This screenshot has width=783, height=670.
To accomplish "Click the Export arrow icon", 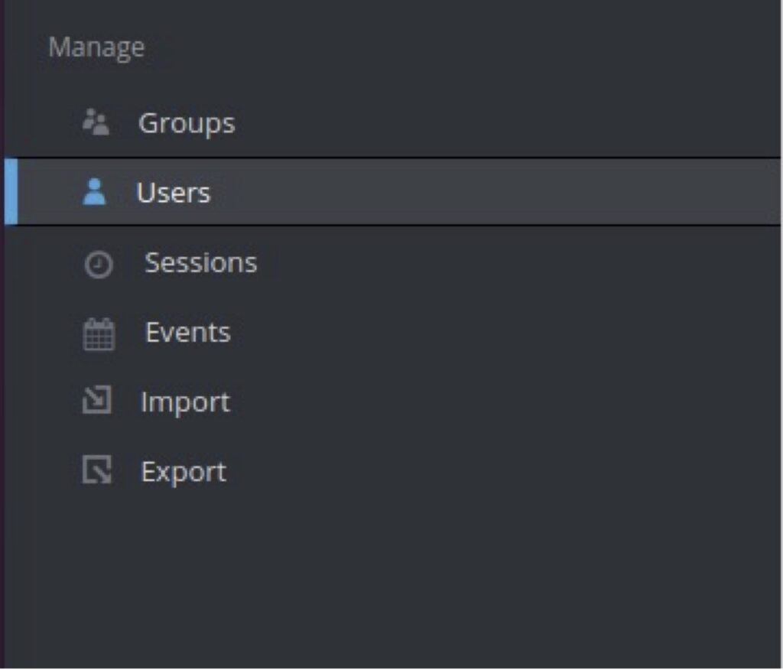I will (x=97, y=470).
